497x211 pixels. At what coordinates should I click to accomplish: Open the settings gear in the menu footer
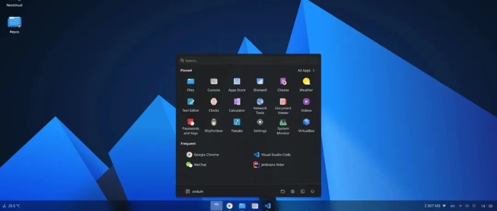pyautogui.click(x=293, y=191)
